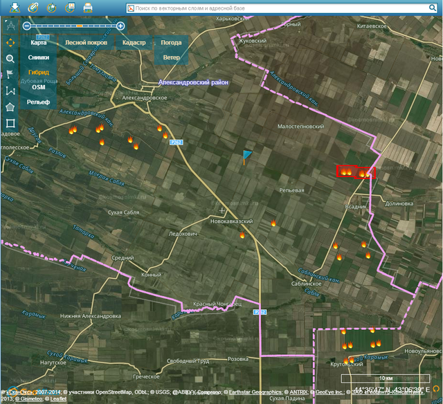Click the Красный Чонгарец label
The width and height of the screenshot is (443, 404).
point(217,304)
